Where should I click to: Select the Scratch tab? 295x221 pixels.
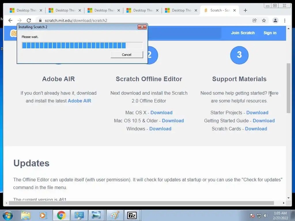pos(219,10)
